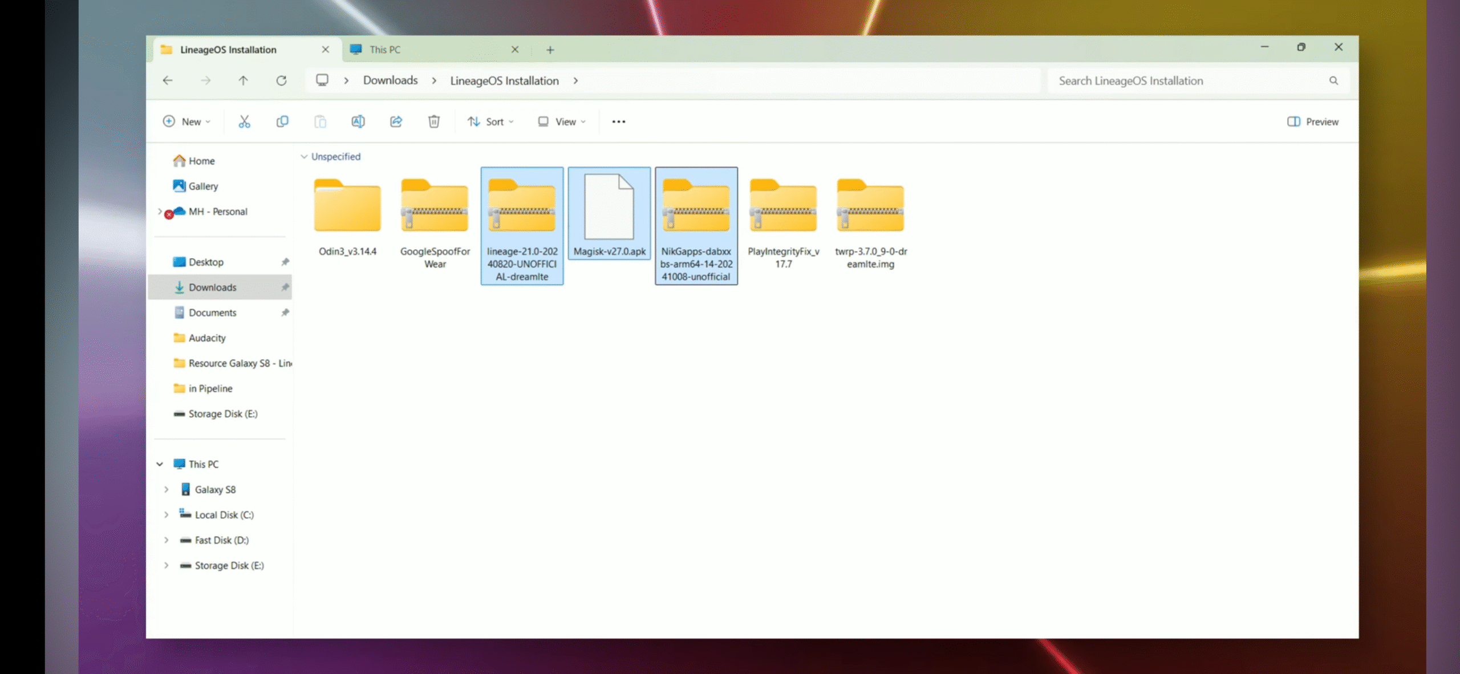The image size is (1460, 674).
Task: Toggle the Preview pane
Action: click(x=1313, y=121)
